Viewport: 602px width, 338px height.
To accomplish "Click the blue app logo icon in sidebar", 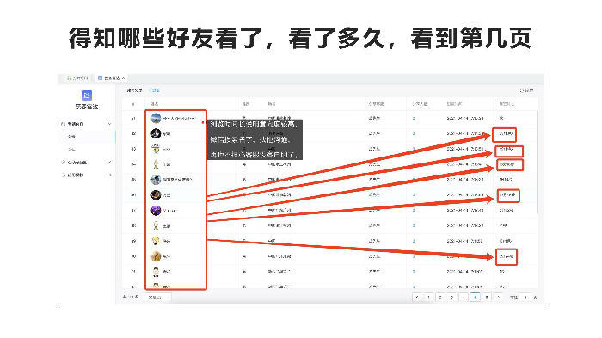I will [x=87, y=95].
